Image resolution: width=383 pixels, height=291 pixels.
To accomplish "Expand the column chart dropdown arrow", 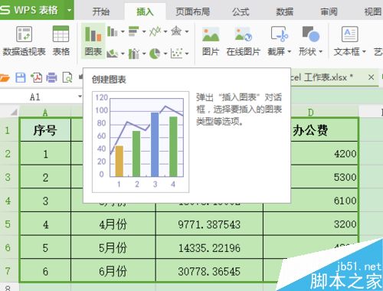I will [x=123, y=32].
